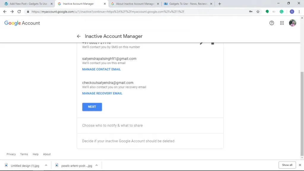Open the Privacy footer link
Screen dimensions: 304x171
pyautogui.click(x=11, y=154)
